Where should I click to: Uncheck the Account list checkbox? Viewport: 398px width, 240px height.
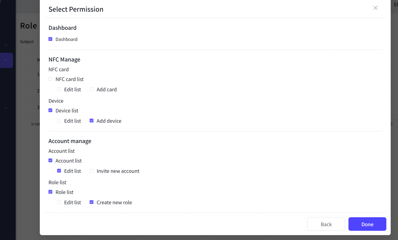[x=50, y=160]
